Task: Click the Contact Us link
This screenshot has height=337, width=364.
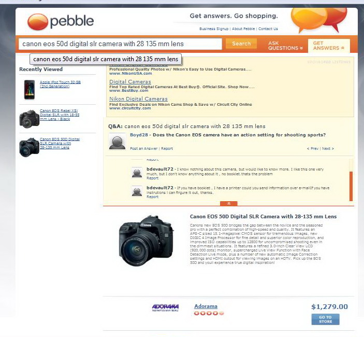Action: coord(268,29)
